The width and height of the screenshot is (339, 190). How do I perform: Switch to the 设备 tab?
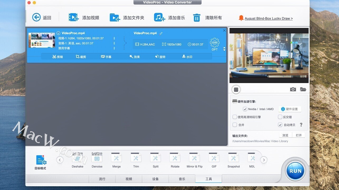coord(155,179)
